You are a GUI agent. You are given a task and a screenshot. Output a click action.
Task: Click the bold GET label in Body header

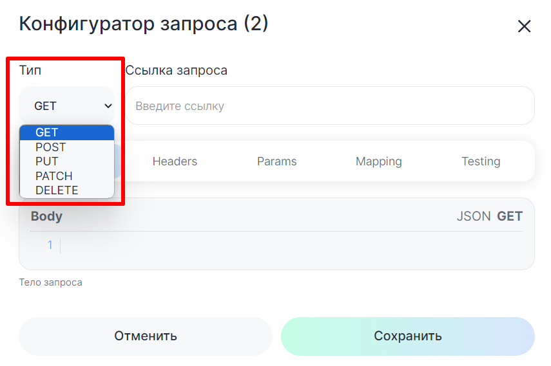(x=510, y=217)
